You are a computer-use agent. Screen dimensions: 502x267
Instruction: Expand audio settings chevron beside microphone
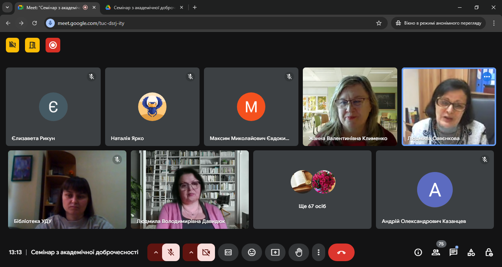coord(155,252)
